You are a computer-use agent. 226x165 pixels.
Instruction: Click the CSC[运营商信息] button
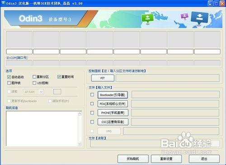click(x=113, y=122)
